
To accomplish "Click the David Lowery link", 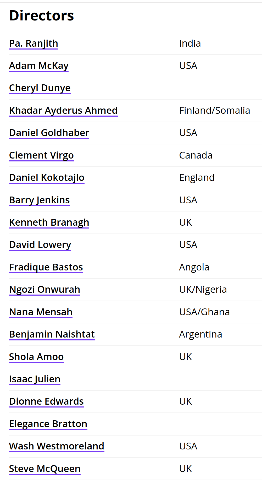I will coord(40,245).
